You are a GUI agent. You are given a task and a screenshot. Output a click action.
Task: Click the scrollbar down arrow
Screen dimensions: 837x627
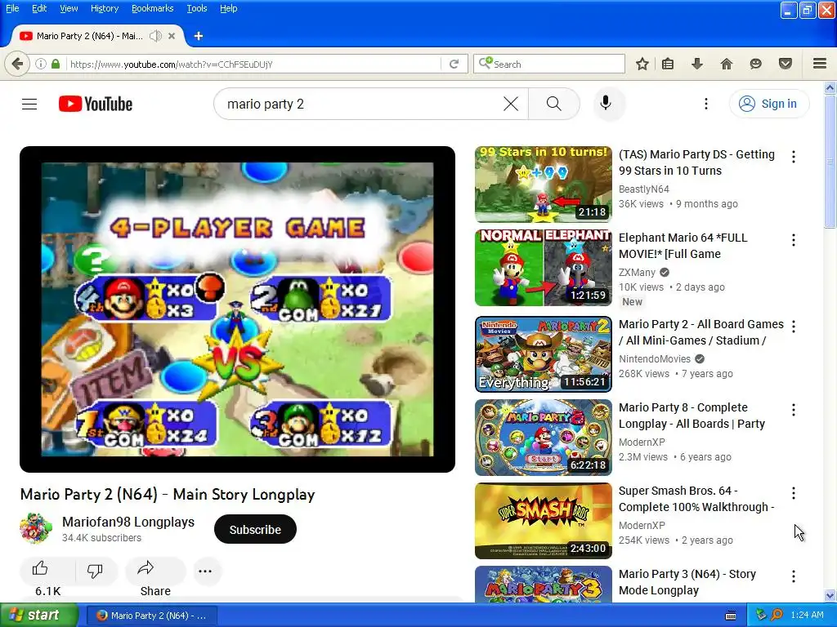point(830,595)
